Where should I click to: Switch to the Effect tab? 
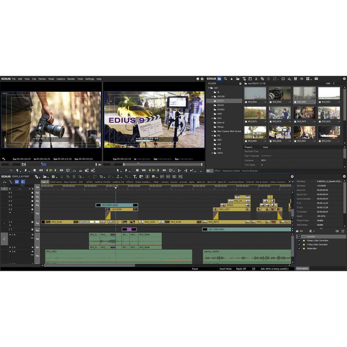tap(217, 171)
